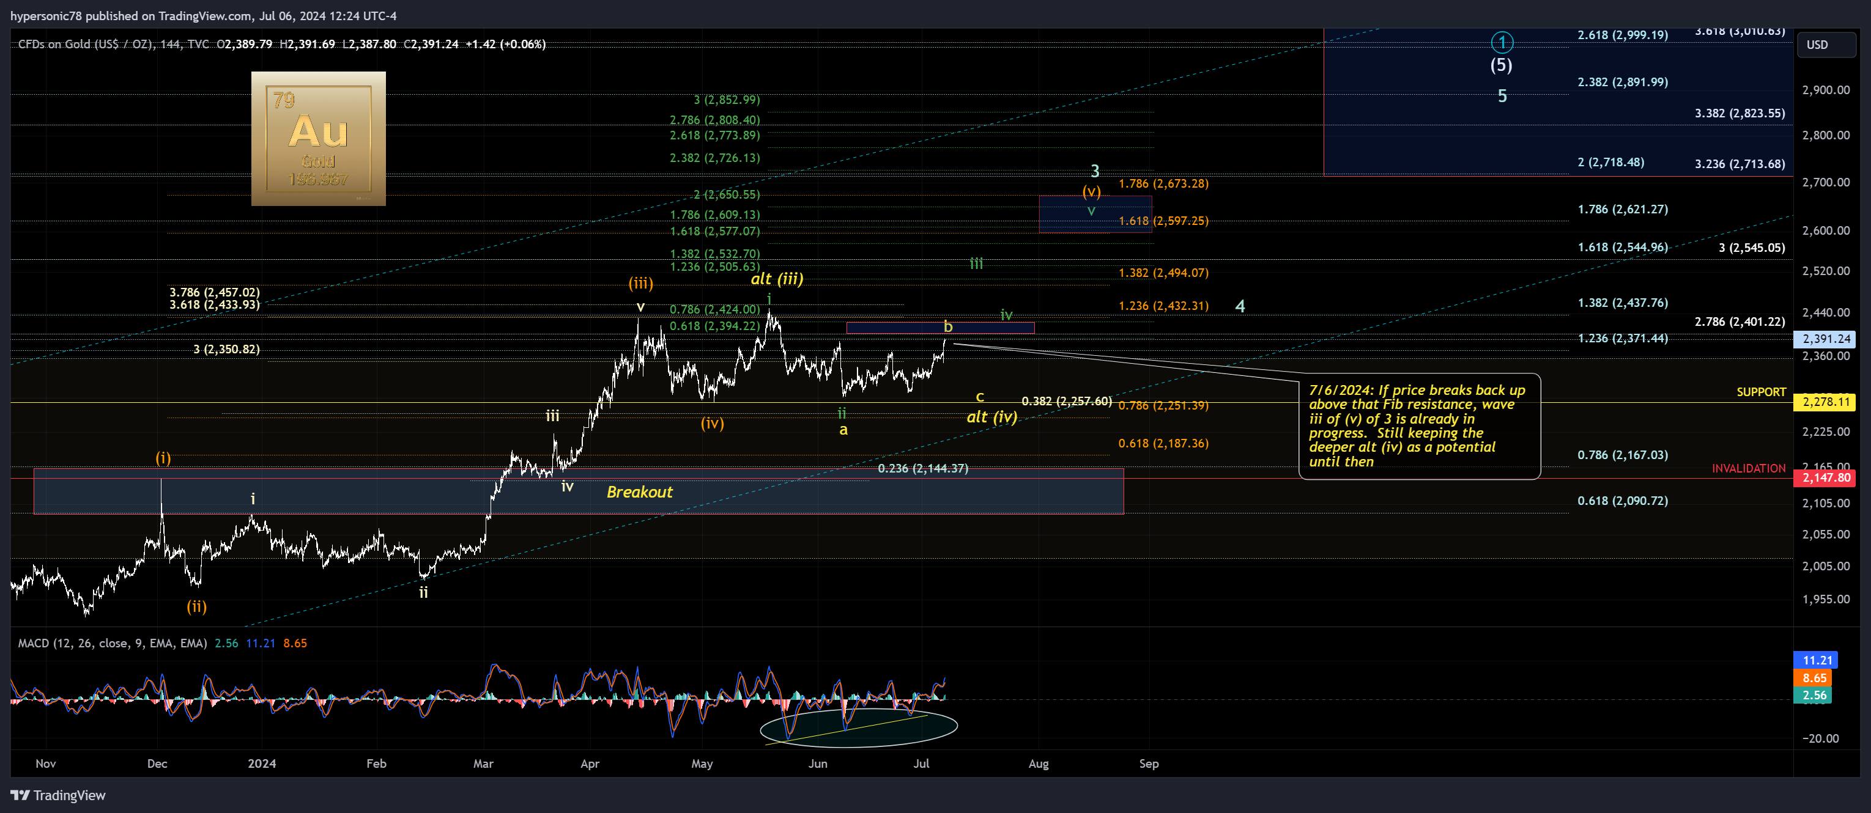
Task: Select the green MACD histogram tag 2.56
Action: pyautogui.click(x=1814, y=694)
